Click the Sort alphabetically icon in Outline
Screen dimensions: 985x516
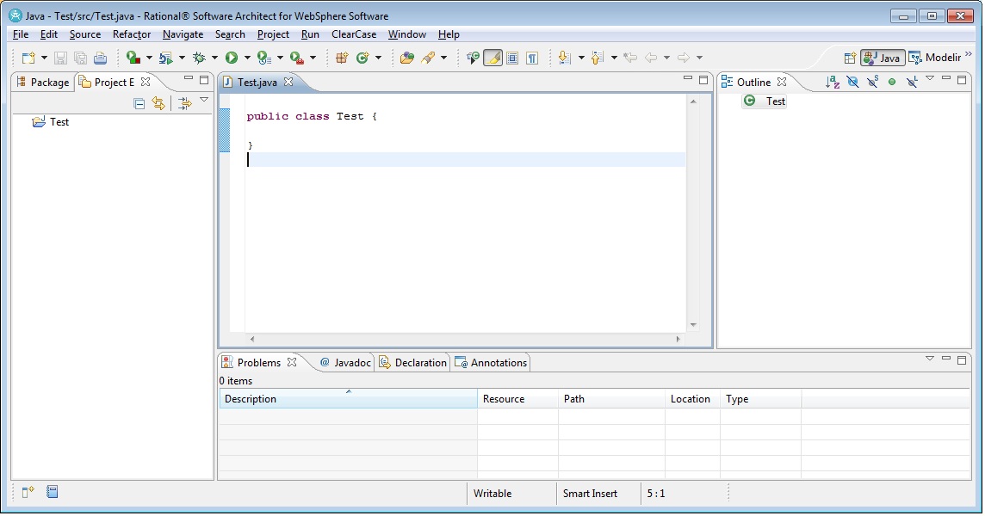(x=832, y=82)
